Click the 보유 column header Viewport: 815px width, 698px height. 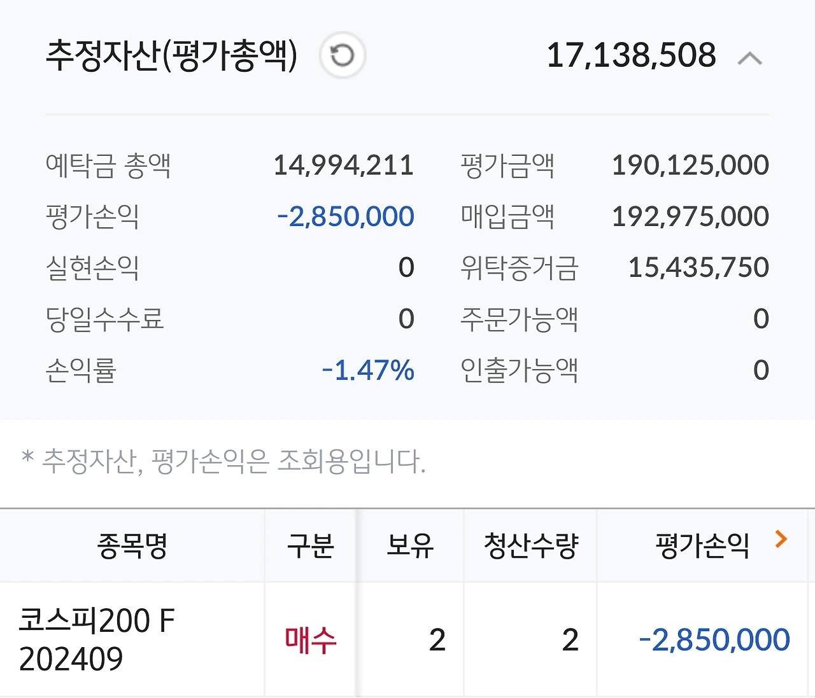tap(410, 545)
